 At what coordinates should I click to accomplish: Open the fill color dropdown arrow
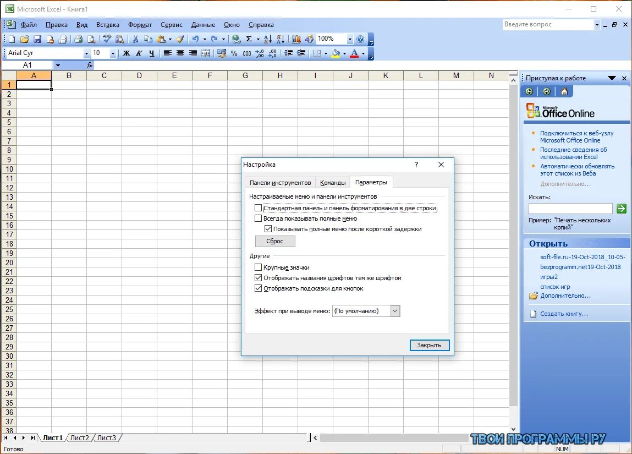(x=344, y=53)
